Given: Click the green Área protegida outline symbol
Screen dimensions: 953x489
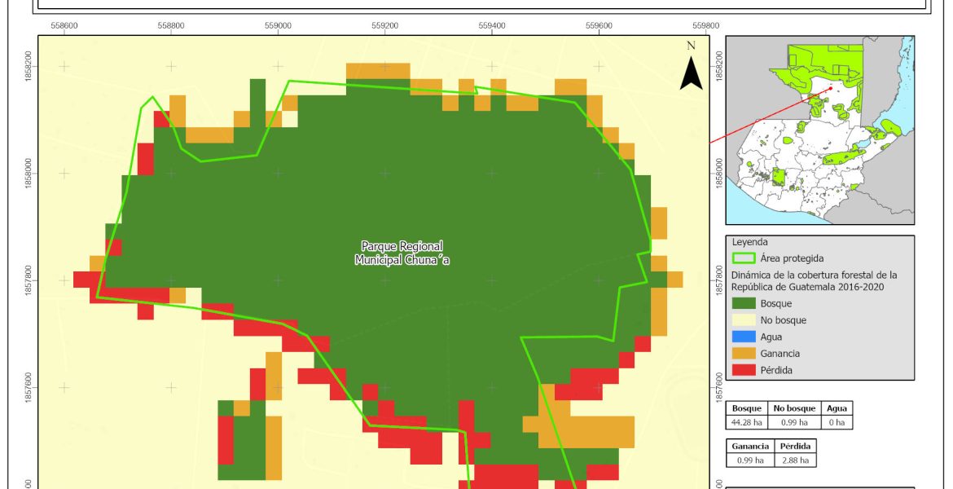Looking at the screenshot, I should click(743, 258).
